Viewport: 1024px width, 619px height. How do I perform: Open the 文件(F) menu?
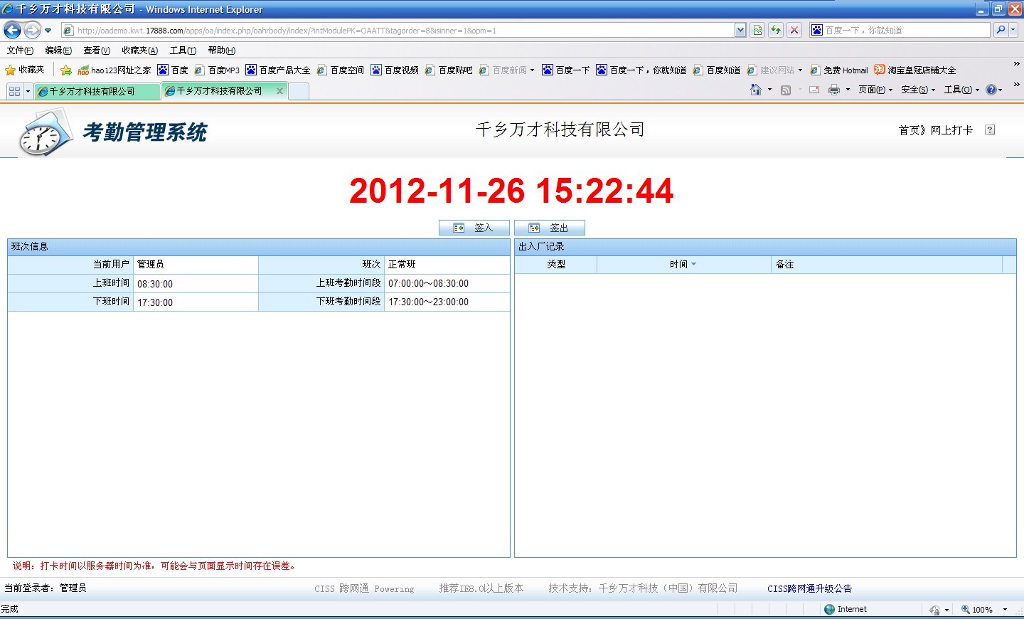[x=20, y=50]
